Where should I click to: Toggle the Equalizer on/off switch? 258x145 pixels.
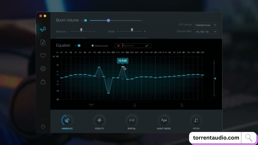[x=78, y=46]
